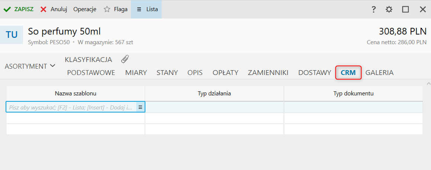The width and height of the screenshot is (431, 170).
Task: Go to the GALERIA tab
Action: coord(379,73)
